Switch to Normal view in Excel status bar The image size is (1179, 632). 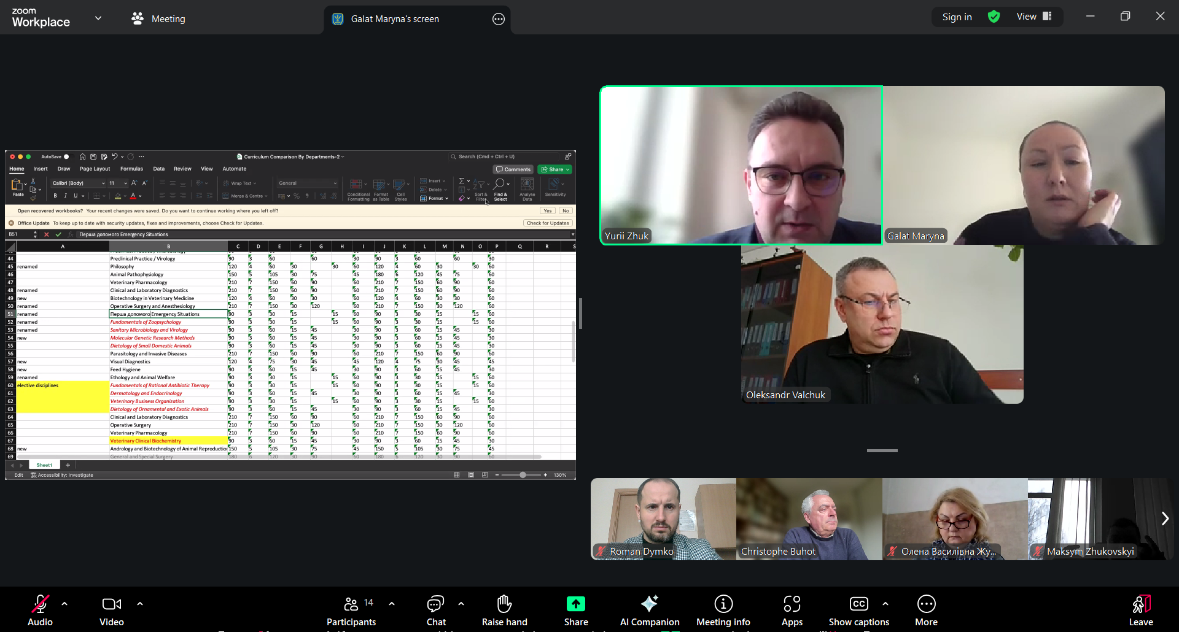[457, 475]
